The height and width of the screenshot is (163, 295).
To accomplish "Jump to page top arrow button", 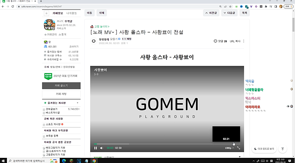I will (x=282, y=149).
